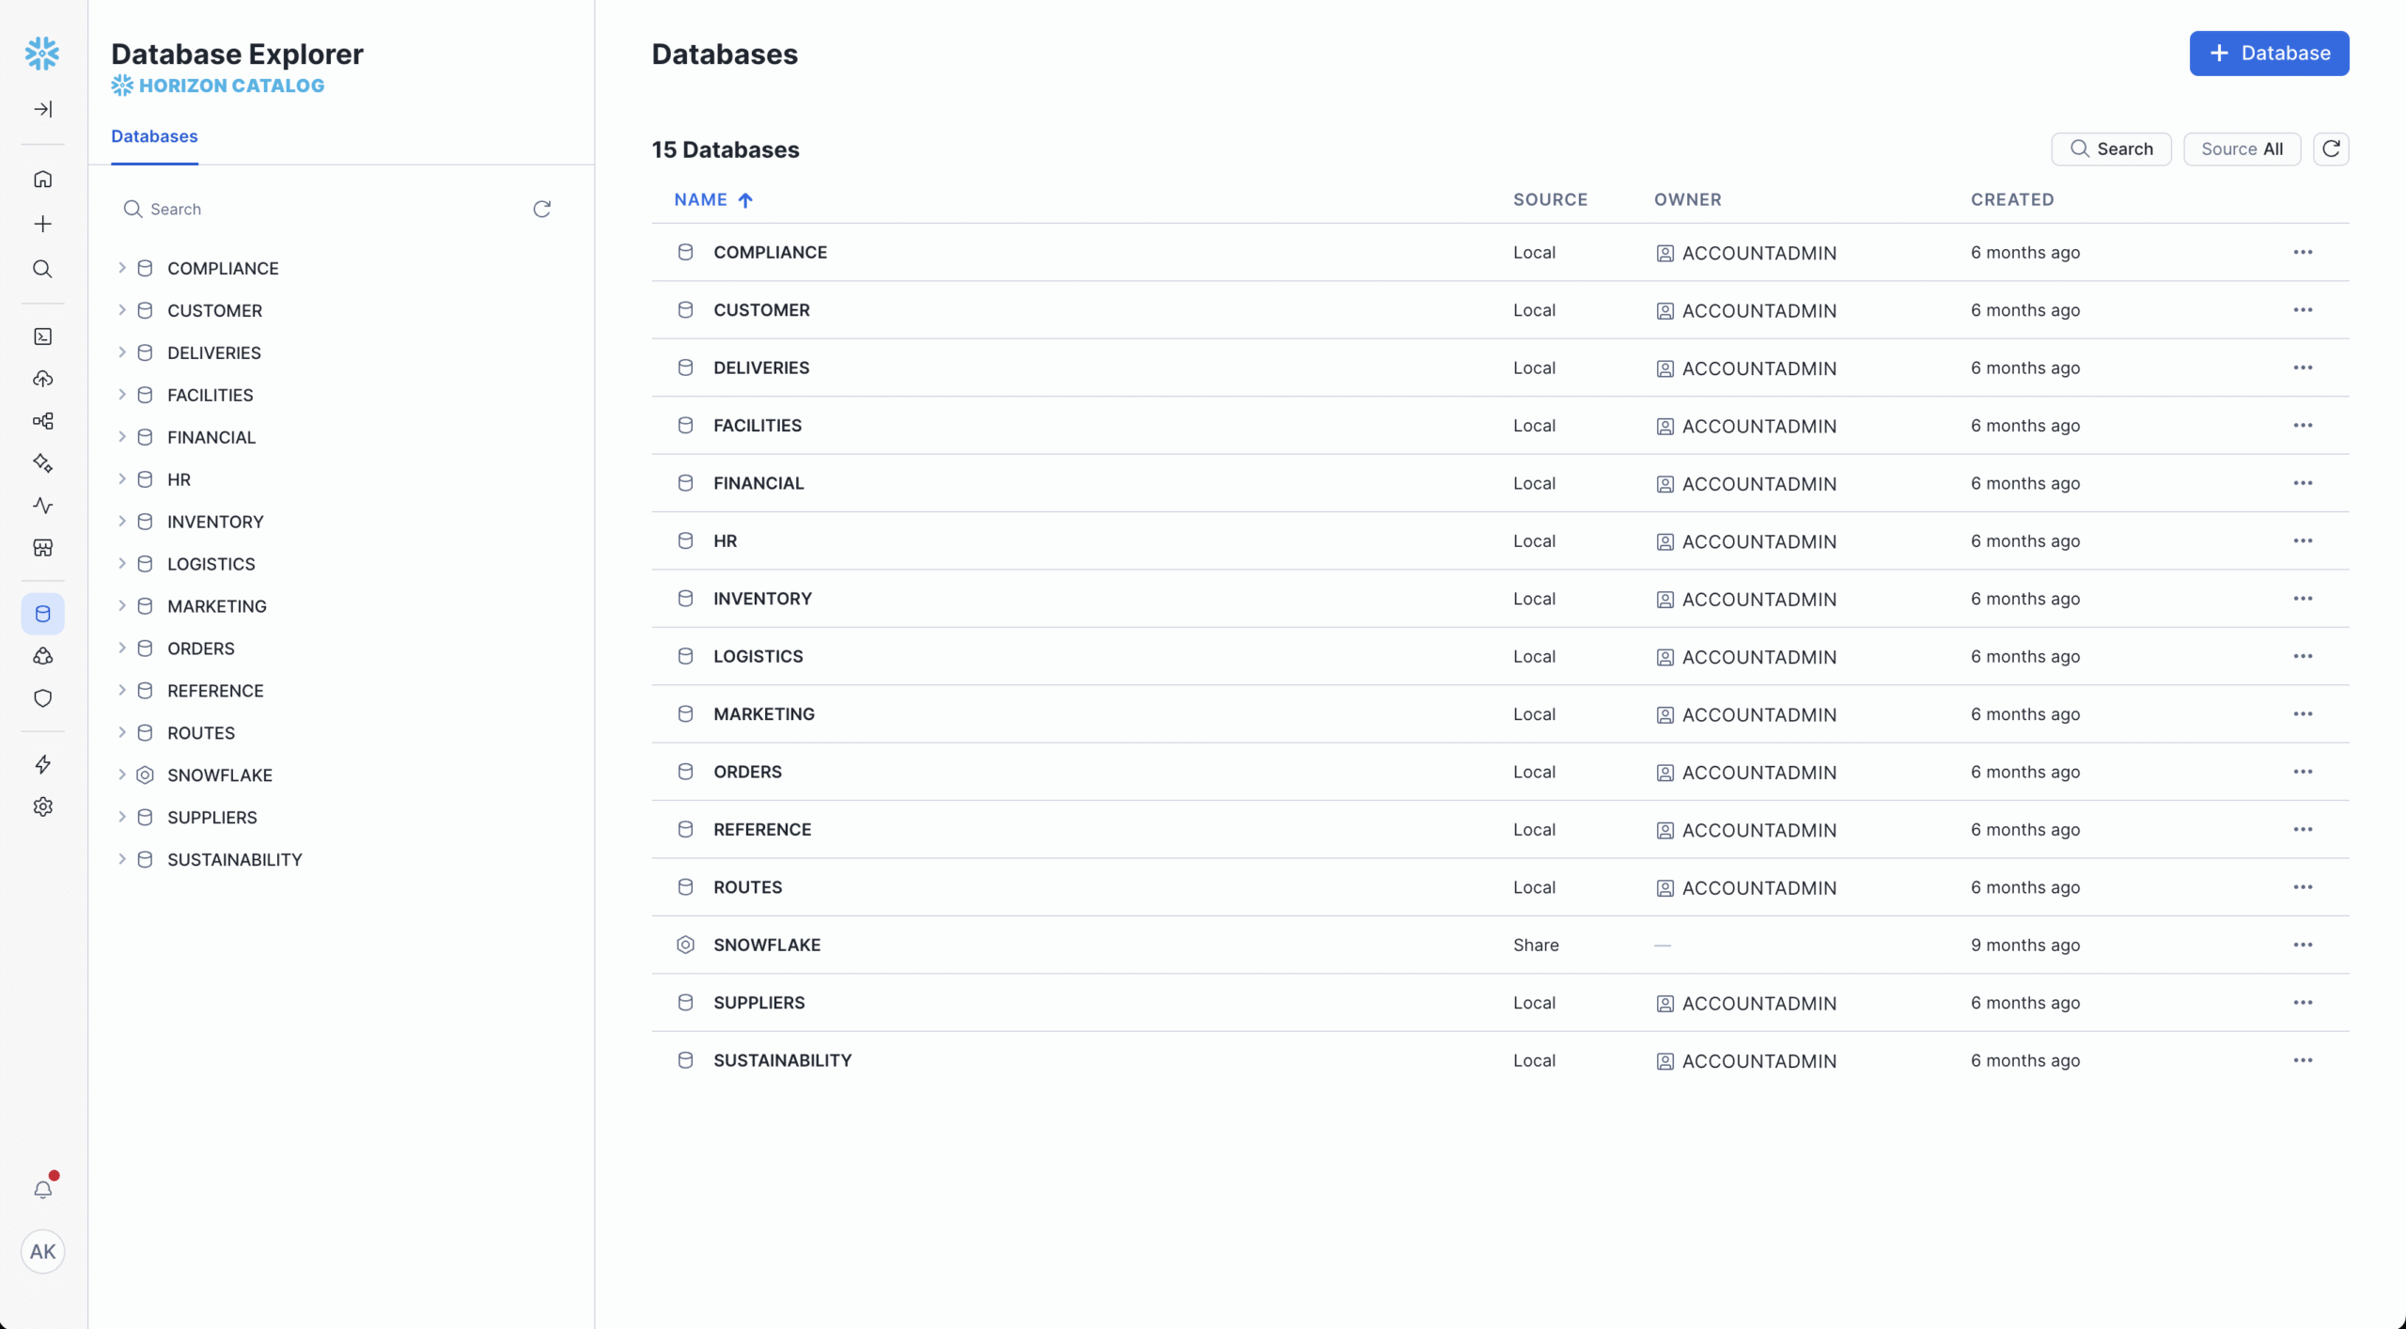Refresh the database explorer tree
The height and width of the screenshot is (1329, 2406).
pyautogui.click(x=541, y=209)
